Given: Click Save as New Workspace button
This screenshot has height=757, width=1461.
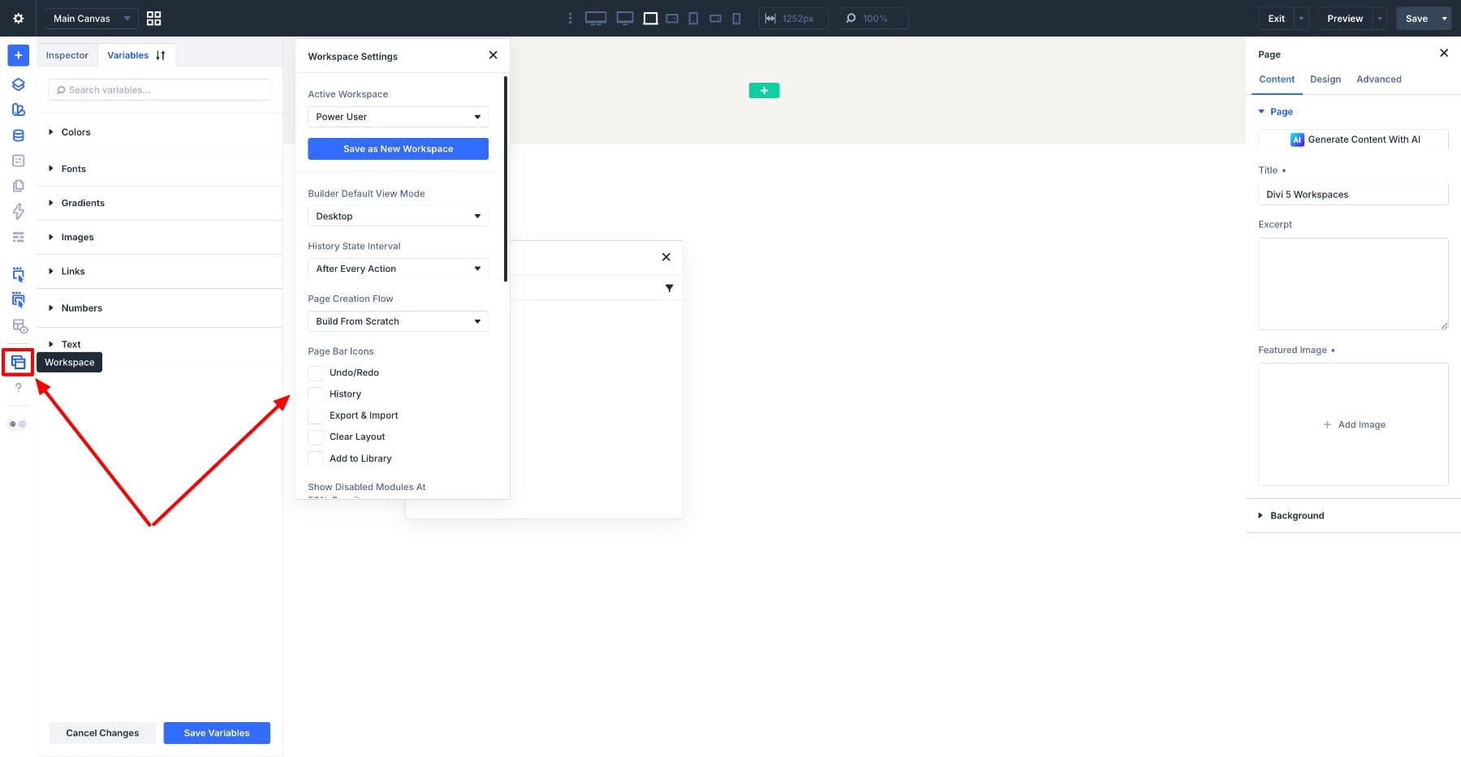Looking at the screenshot, I should click(x=398, y=149).
